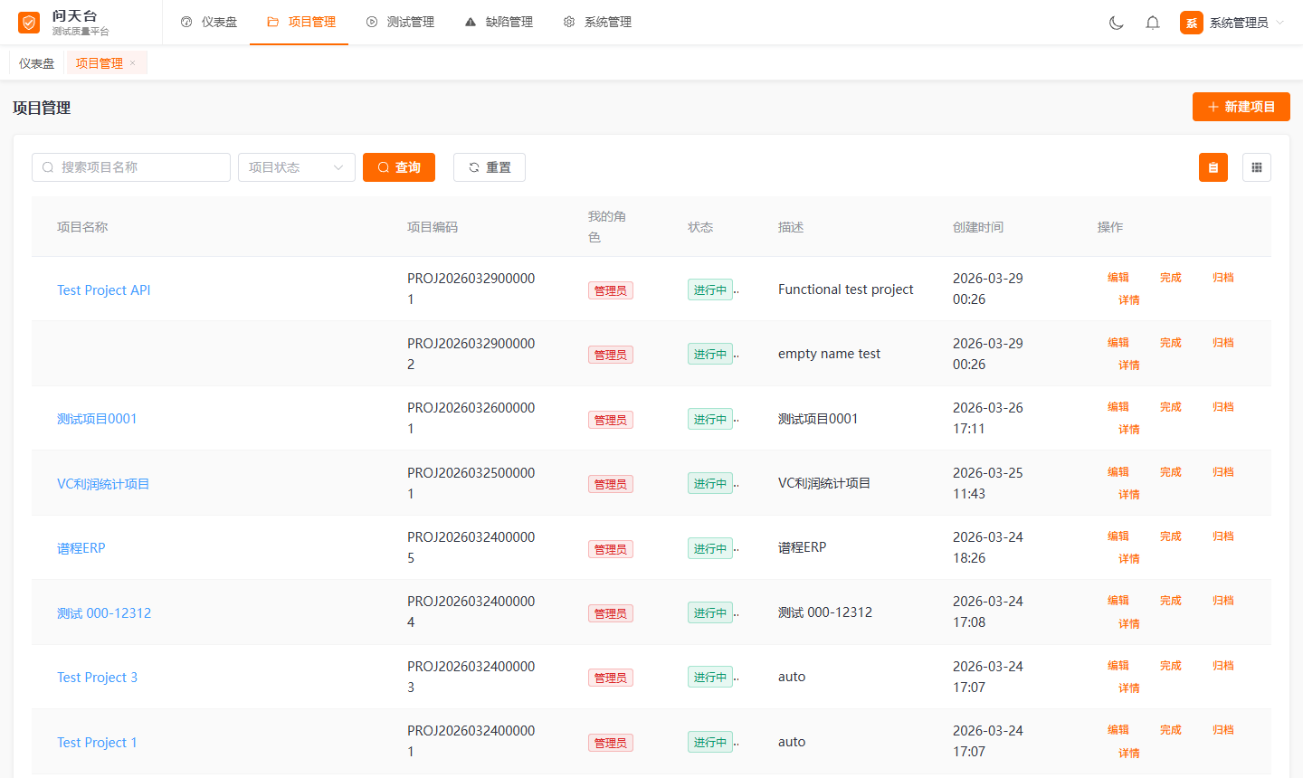Click the 状态 column header
The image size is (1303, 778).
pyautogui.click(x=700, y=227)
